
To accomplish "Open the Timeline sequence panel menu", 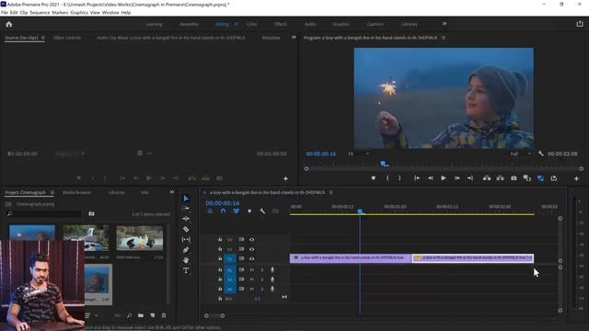I will click(331, 192).
